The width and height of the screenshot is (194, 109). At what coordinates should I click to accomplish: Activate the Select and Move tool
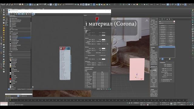tap(30, 5)
